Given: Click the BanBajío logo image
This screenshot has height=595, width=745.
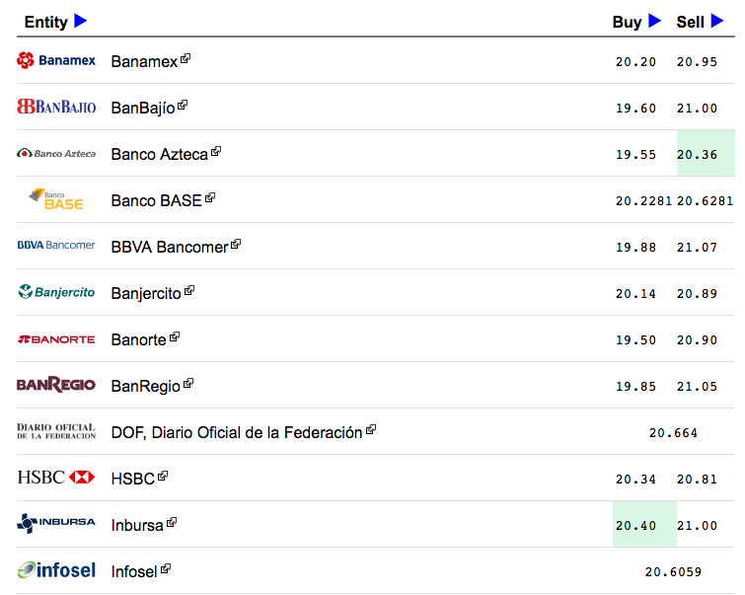Looking at the screenshot, I should pyautogui.click(x=56, y=107).
